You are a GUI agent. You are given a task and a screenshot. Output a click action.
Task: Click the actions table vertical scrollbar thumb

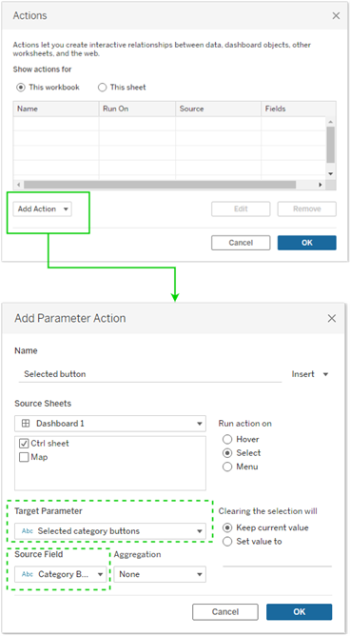(x=331, y=144)
